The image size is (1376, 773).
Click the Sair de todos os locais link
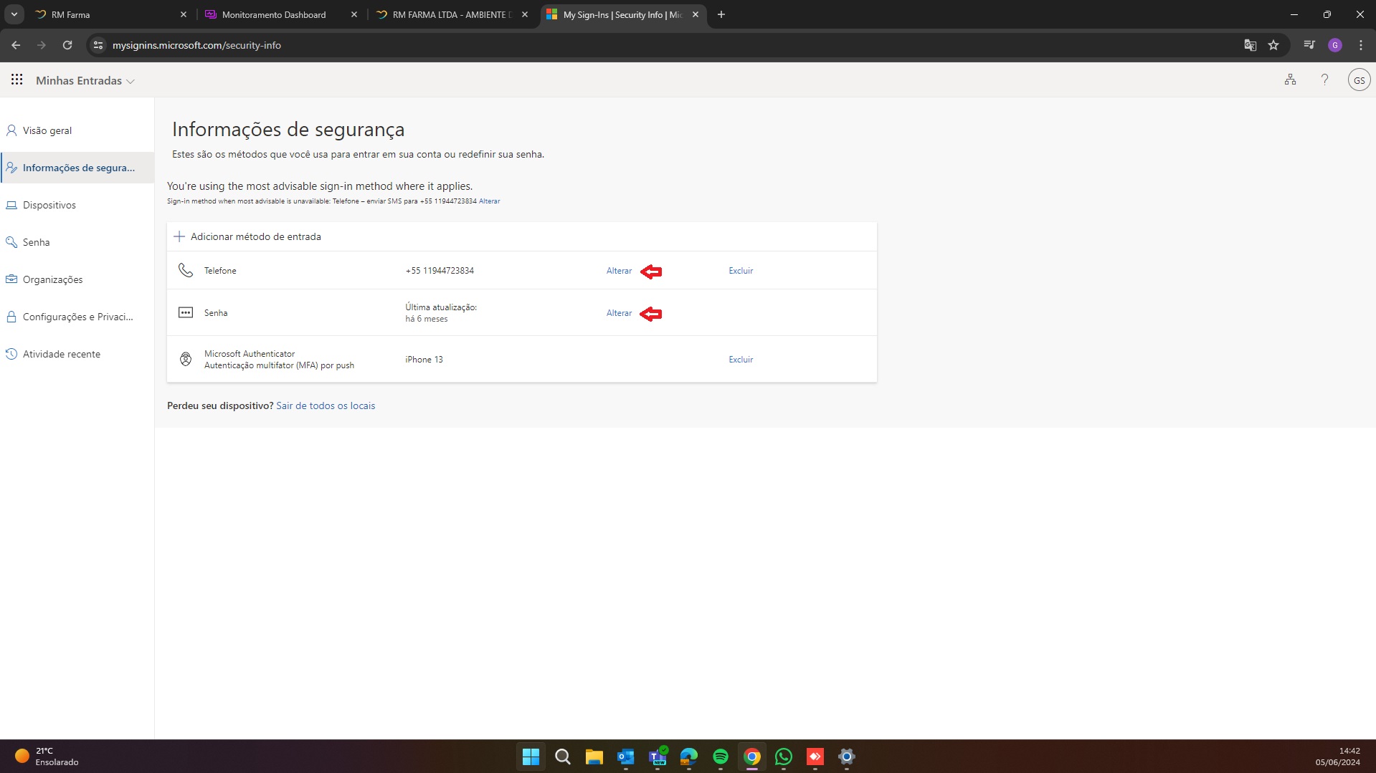326,405
